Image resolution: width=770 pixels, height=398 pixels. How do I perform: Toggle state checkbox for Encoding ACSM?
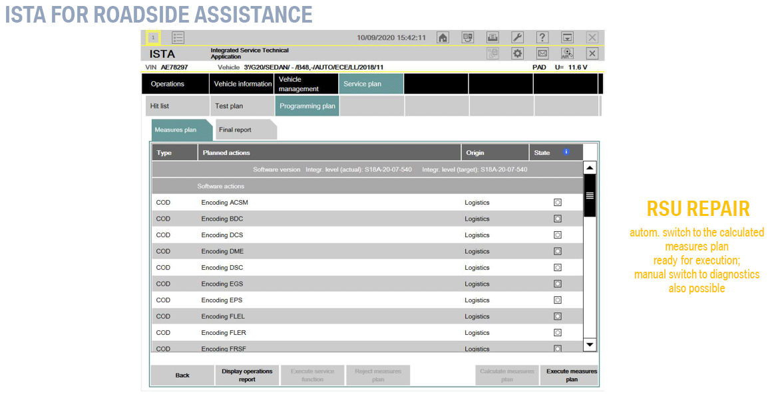(x=557, y=203)
